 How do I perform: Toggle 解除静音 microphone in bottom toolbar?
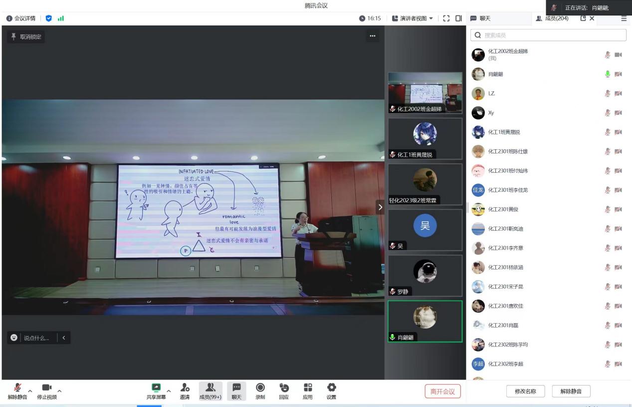coord(17,388)
